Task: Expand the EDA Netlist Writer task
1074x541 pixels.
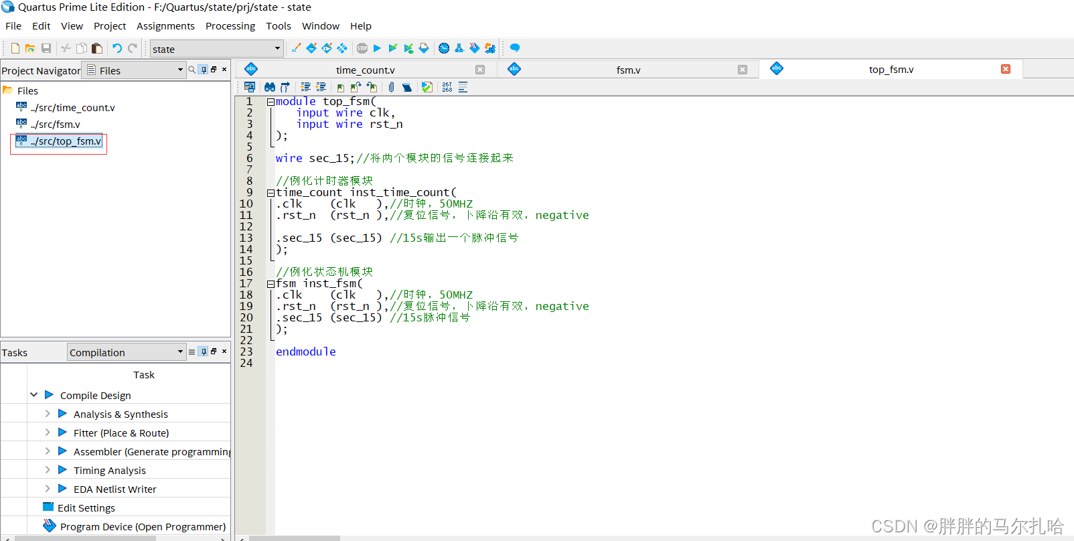Action: 48,489
